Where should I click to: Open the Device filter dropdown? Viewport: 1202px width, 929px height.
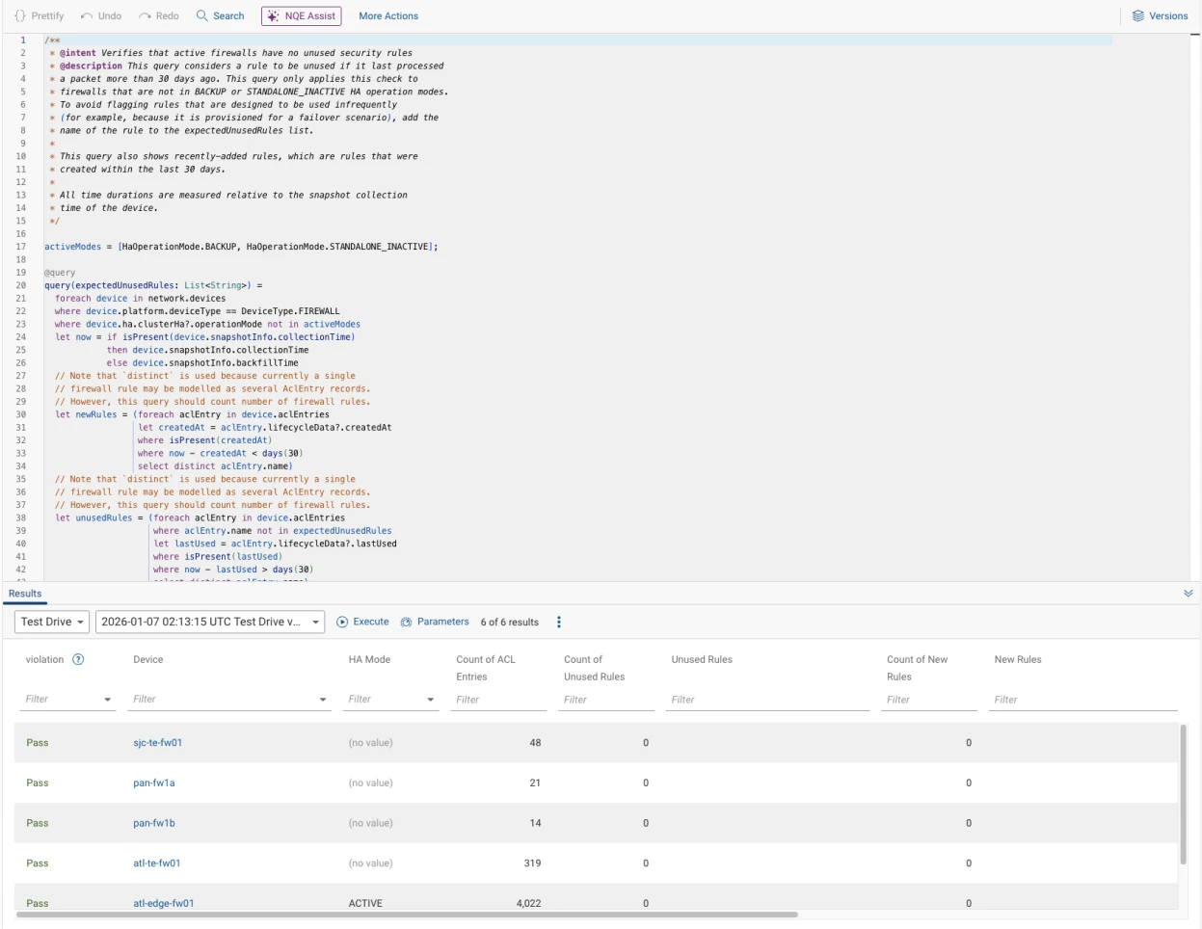(323, 700)
